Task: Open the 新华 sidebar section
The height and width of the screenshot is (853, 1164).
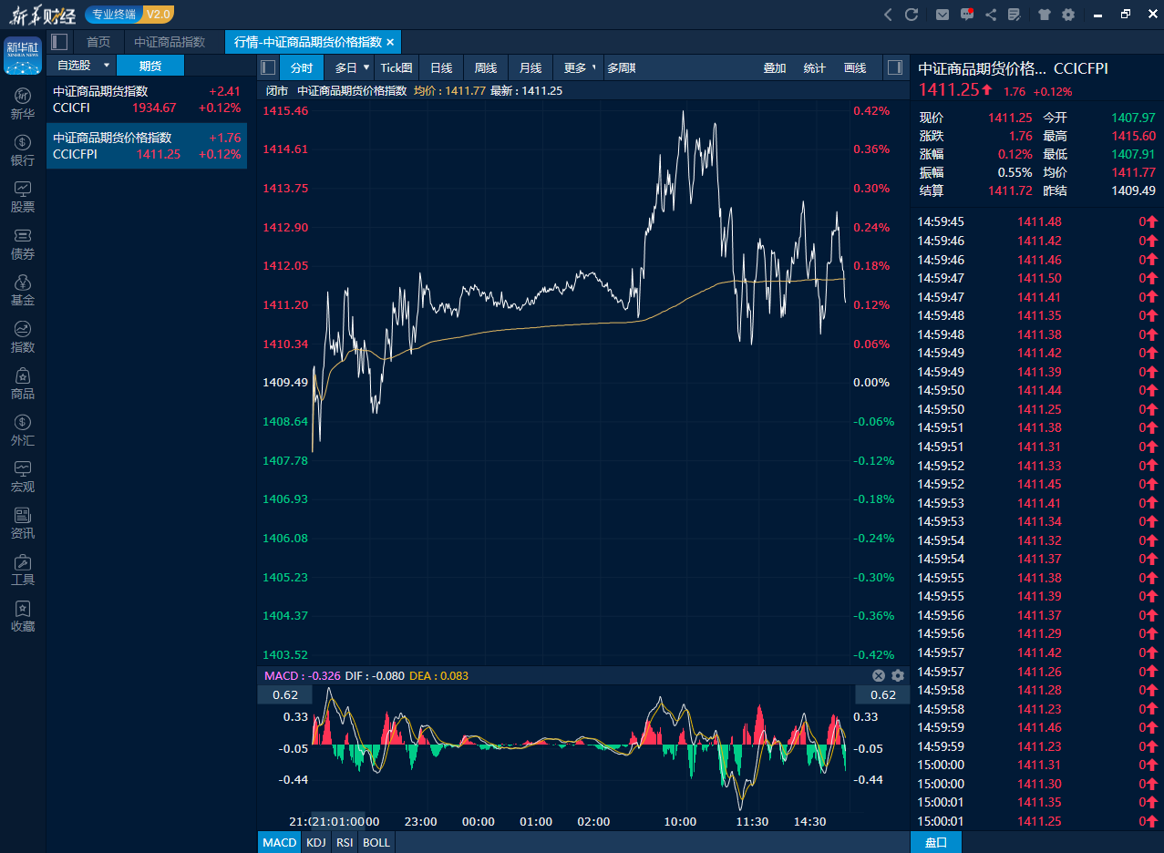Action: pos(23,104)
